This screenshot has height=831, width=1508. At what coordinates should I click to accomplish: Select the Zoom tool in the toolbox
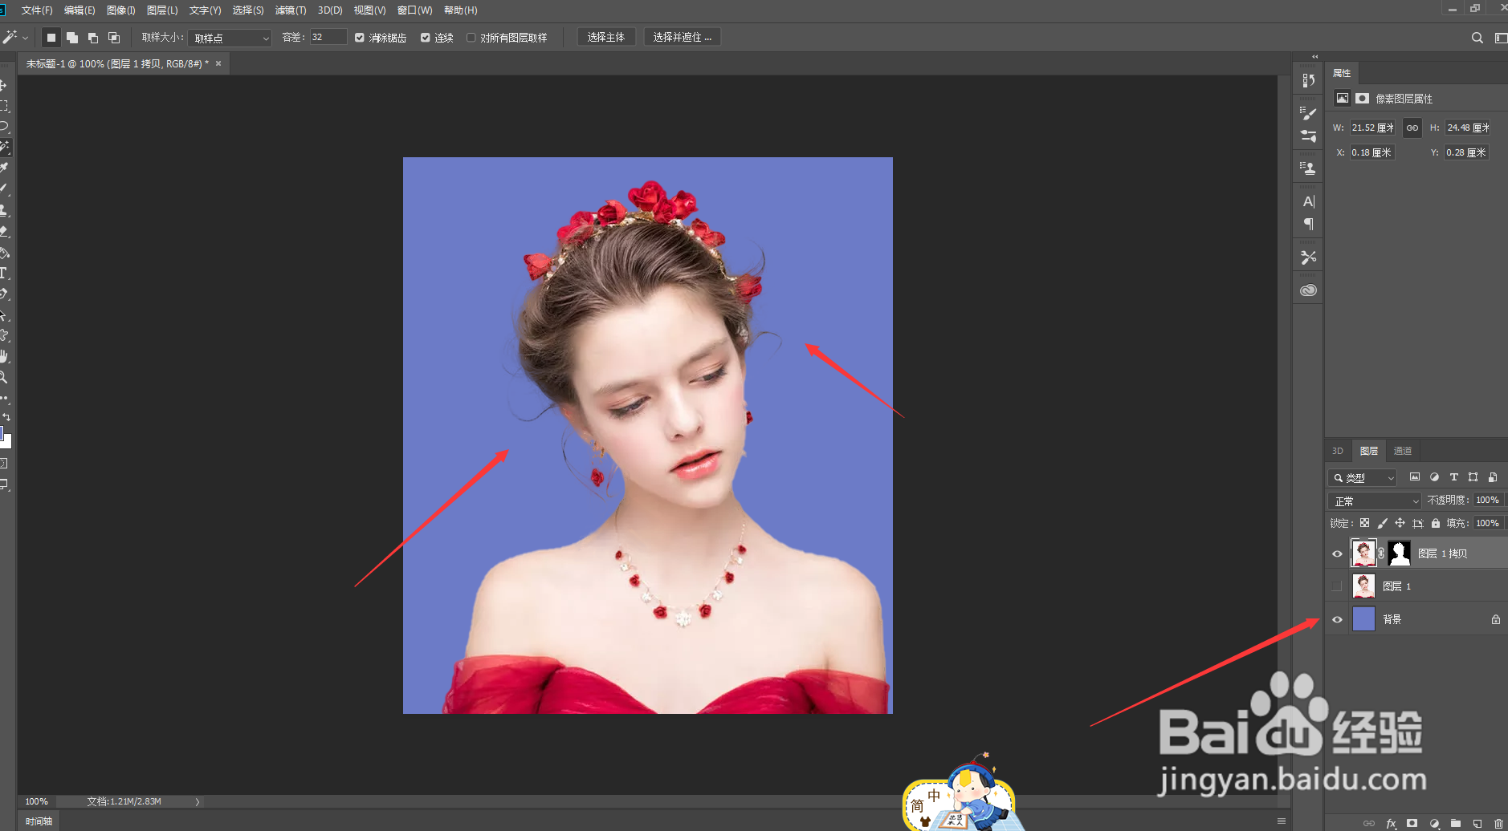4,377
